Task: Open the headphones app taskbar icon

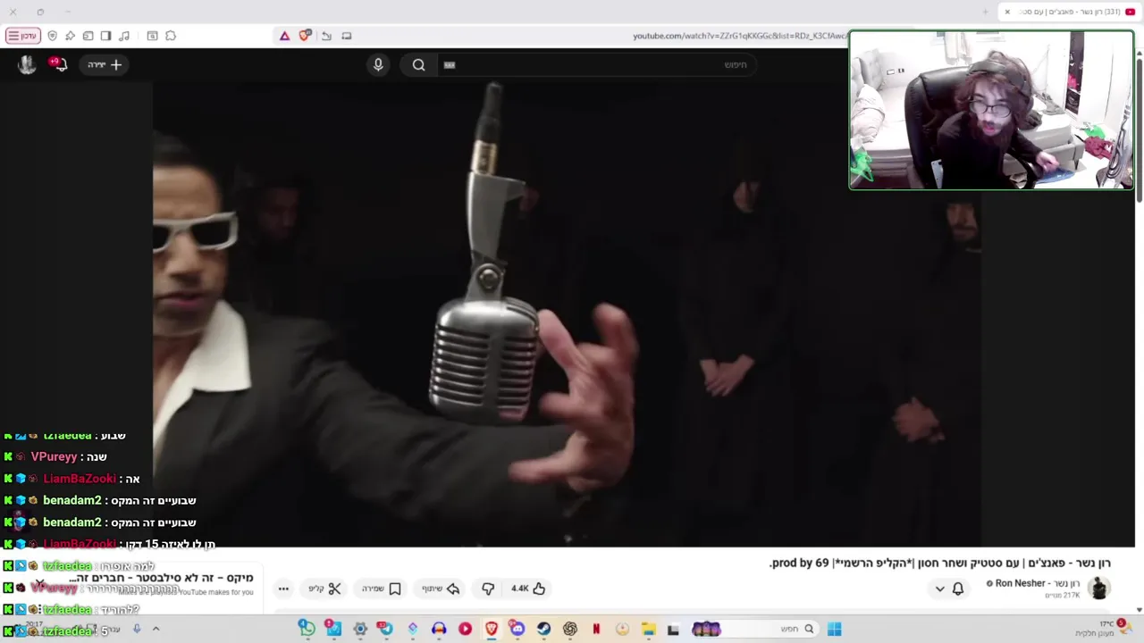Action: 439,629
